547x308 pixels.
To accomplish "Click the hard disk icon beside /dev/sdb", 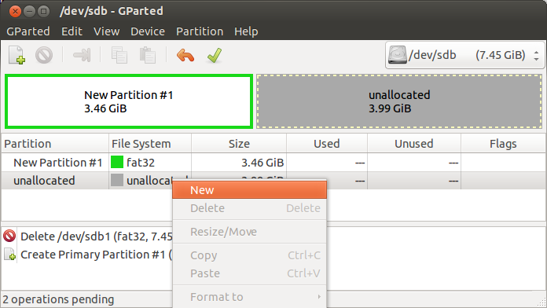I will coord(398,55).
